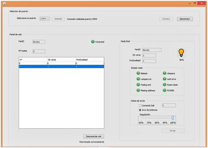208x148 pixels.
Task: Click the Java icon in title bar
Action: [4, 4]
